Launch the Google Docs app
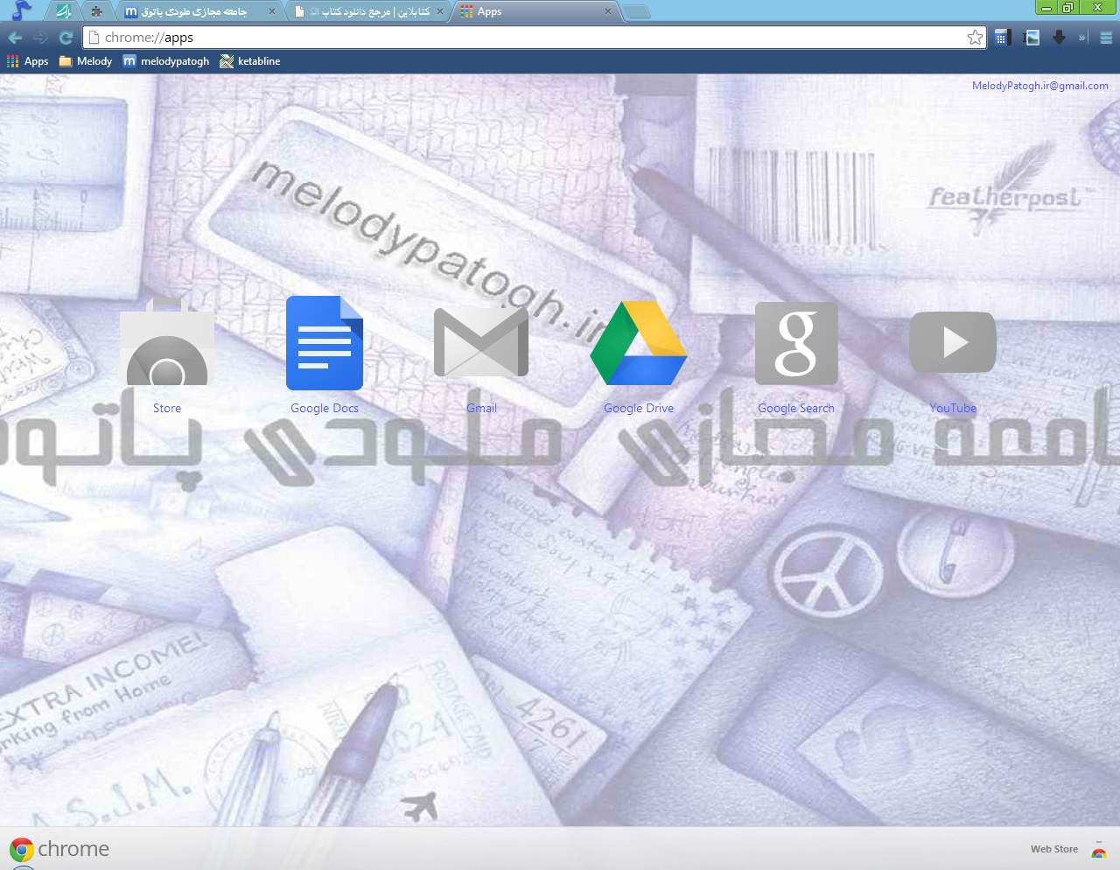1120x870 pixels. 325,343
